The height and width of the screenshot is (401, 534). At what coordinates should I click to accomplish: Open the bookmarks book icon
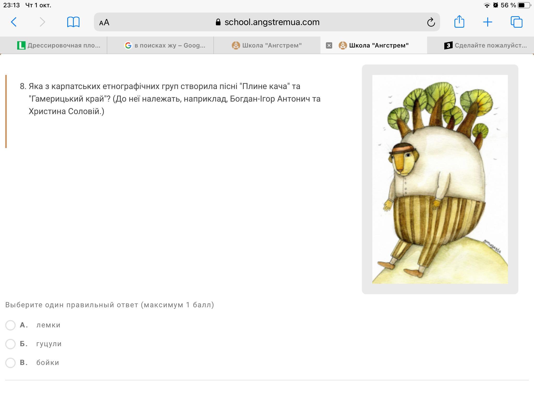click(x=73, y=22)
